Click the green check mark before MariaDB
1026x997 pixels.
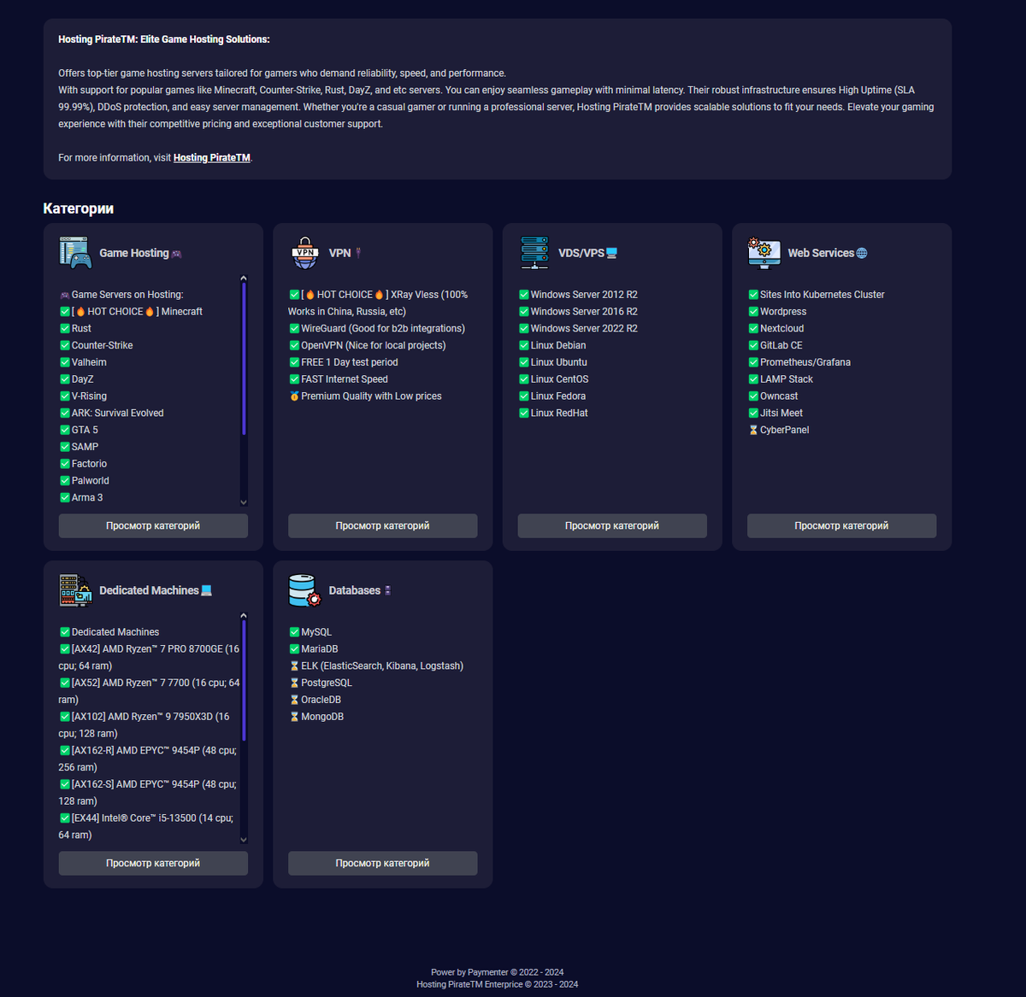pos(294,649)
